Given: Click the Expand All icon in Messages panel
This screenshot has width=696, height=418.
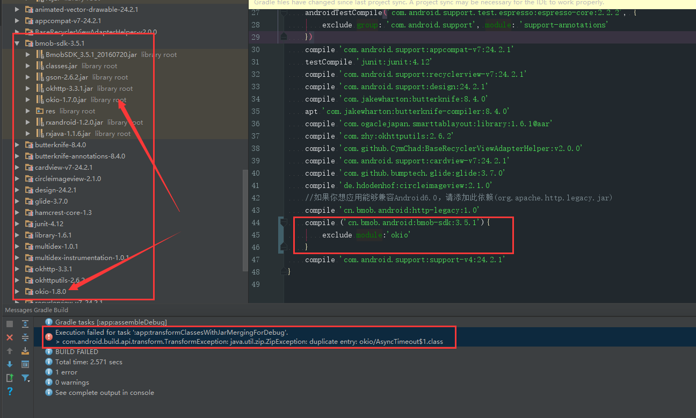Looking at the screenshot, I should click(25, 324).
